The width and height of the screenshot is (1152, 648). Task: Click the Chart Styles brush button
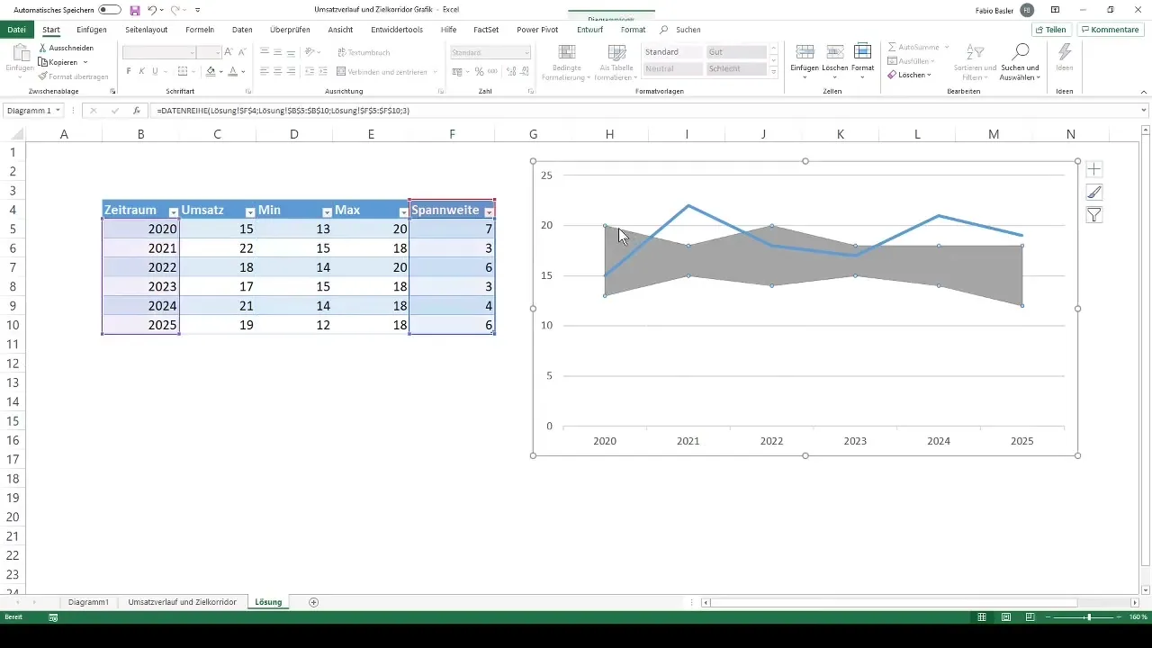(x=1094, y=192)
